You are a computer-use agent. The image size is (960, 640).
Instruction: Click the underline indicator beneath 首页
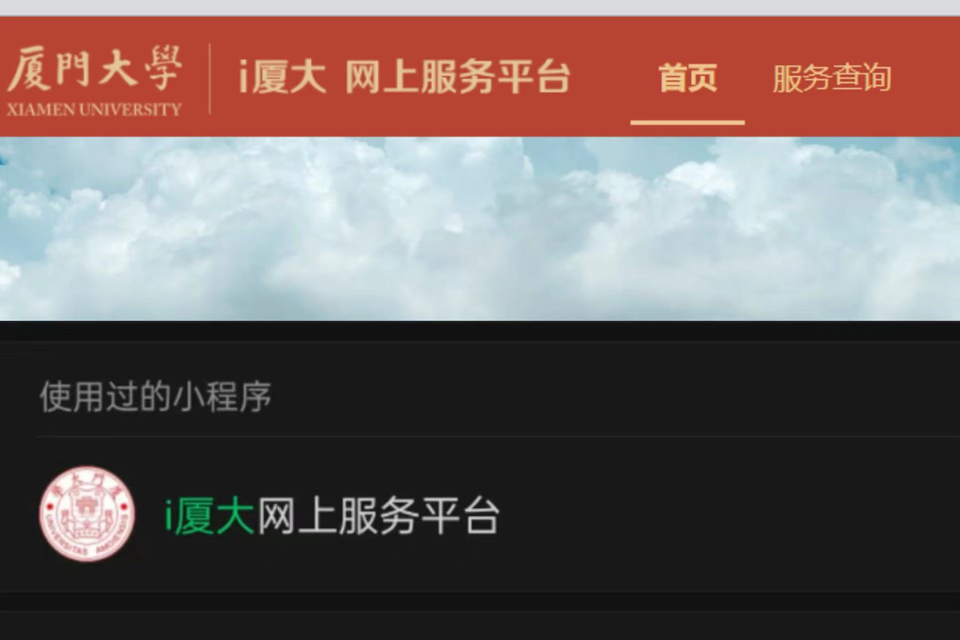tap(687, 123)
